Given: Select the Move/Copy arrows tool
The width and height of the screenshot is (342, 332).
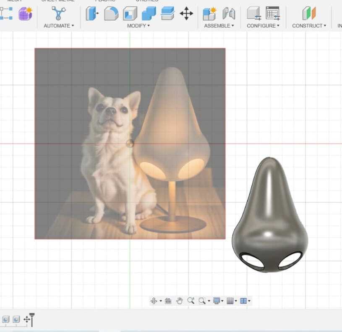Looking at the screenshot, I should pos(186,13).
